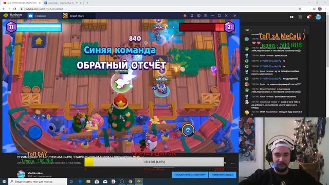The image size is (329, 185).
Task: Mute the second Chrome tab audio icon
Action: pyautogui.click(x=77, y=3)
